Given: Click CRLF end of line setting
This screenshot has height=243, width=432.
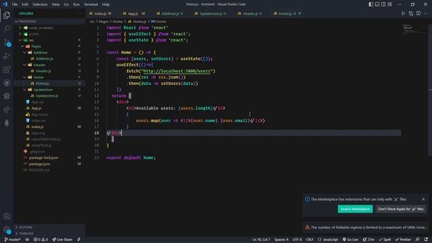Looking at the screenshot, I should [x=309, y=240].
